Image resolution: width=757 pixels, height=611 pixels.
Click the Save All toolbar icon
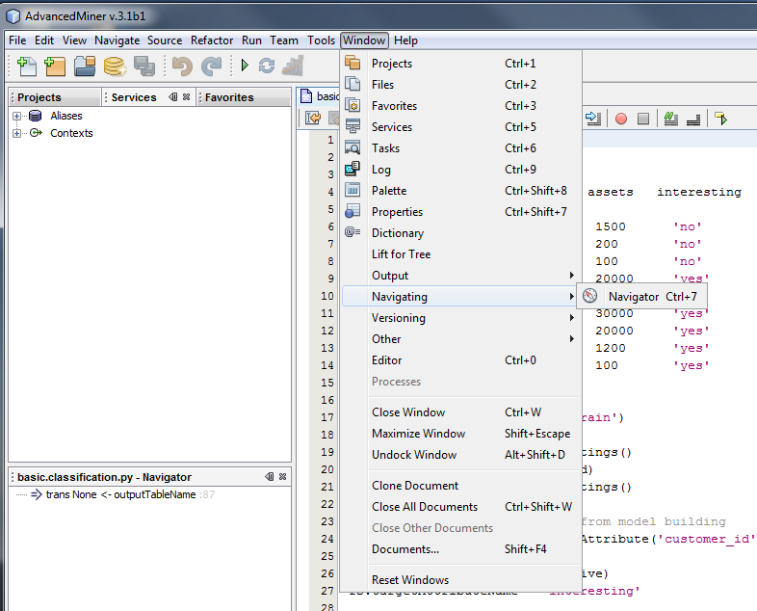pyautogui.click(x=144, y=66)
